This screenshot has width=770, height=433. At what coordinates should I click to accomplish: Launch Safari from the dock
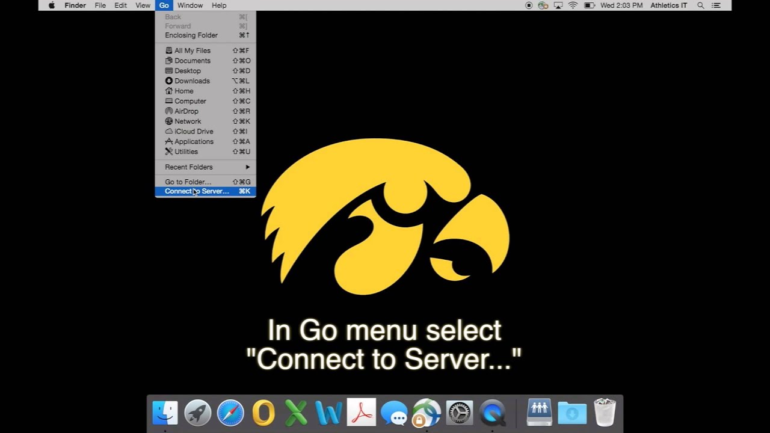[x=230, y=413]
